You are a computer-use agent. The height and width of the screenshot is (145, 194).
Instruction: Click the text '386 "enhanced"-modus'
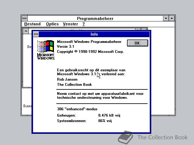[77, 109]
